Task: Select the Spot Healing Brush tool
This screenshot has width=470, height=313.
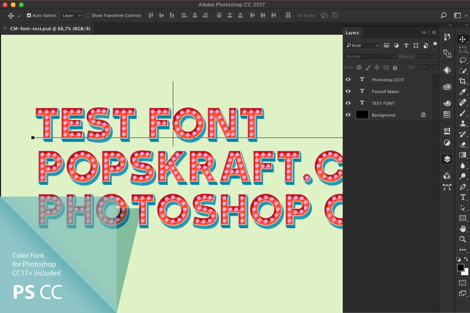Action: pyautogui.click(x=463, y=103)
